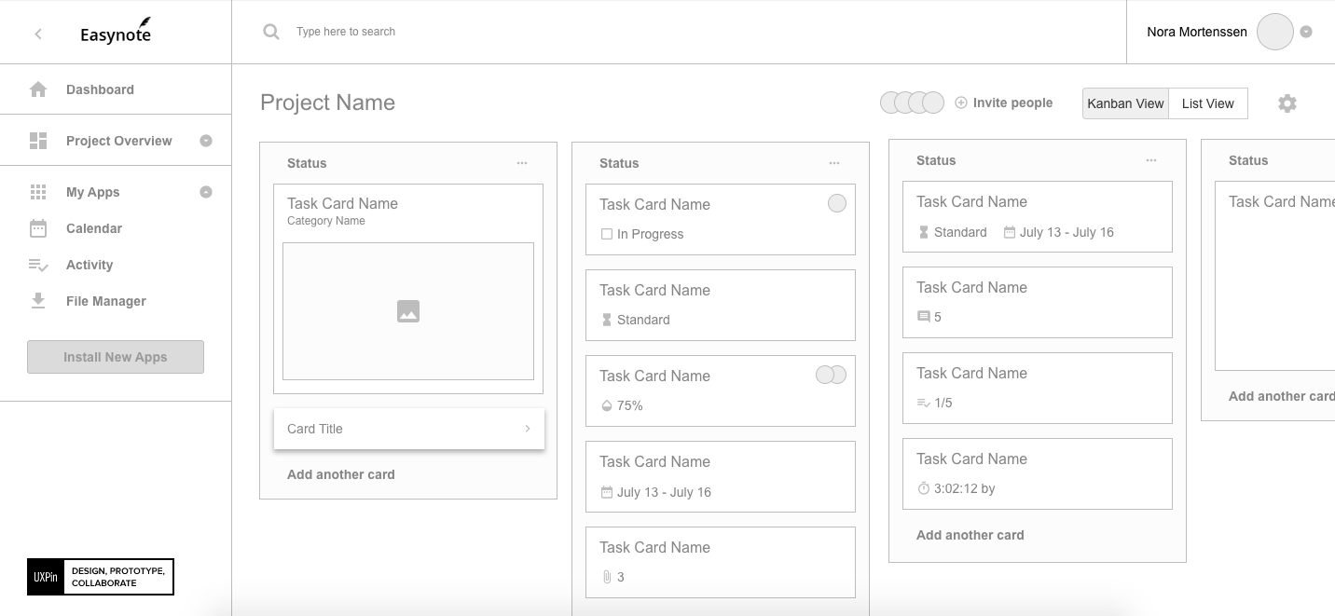Screen dimensions: 1335x616
Task: Expand the My Apps dropdown arrow
Action: click(206, 192)
